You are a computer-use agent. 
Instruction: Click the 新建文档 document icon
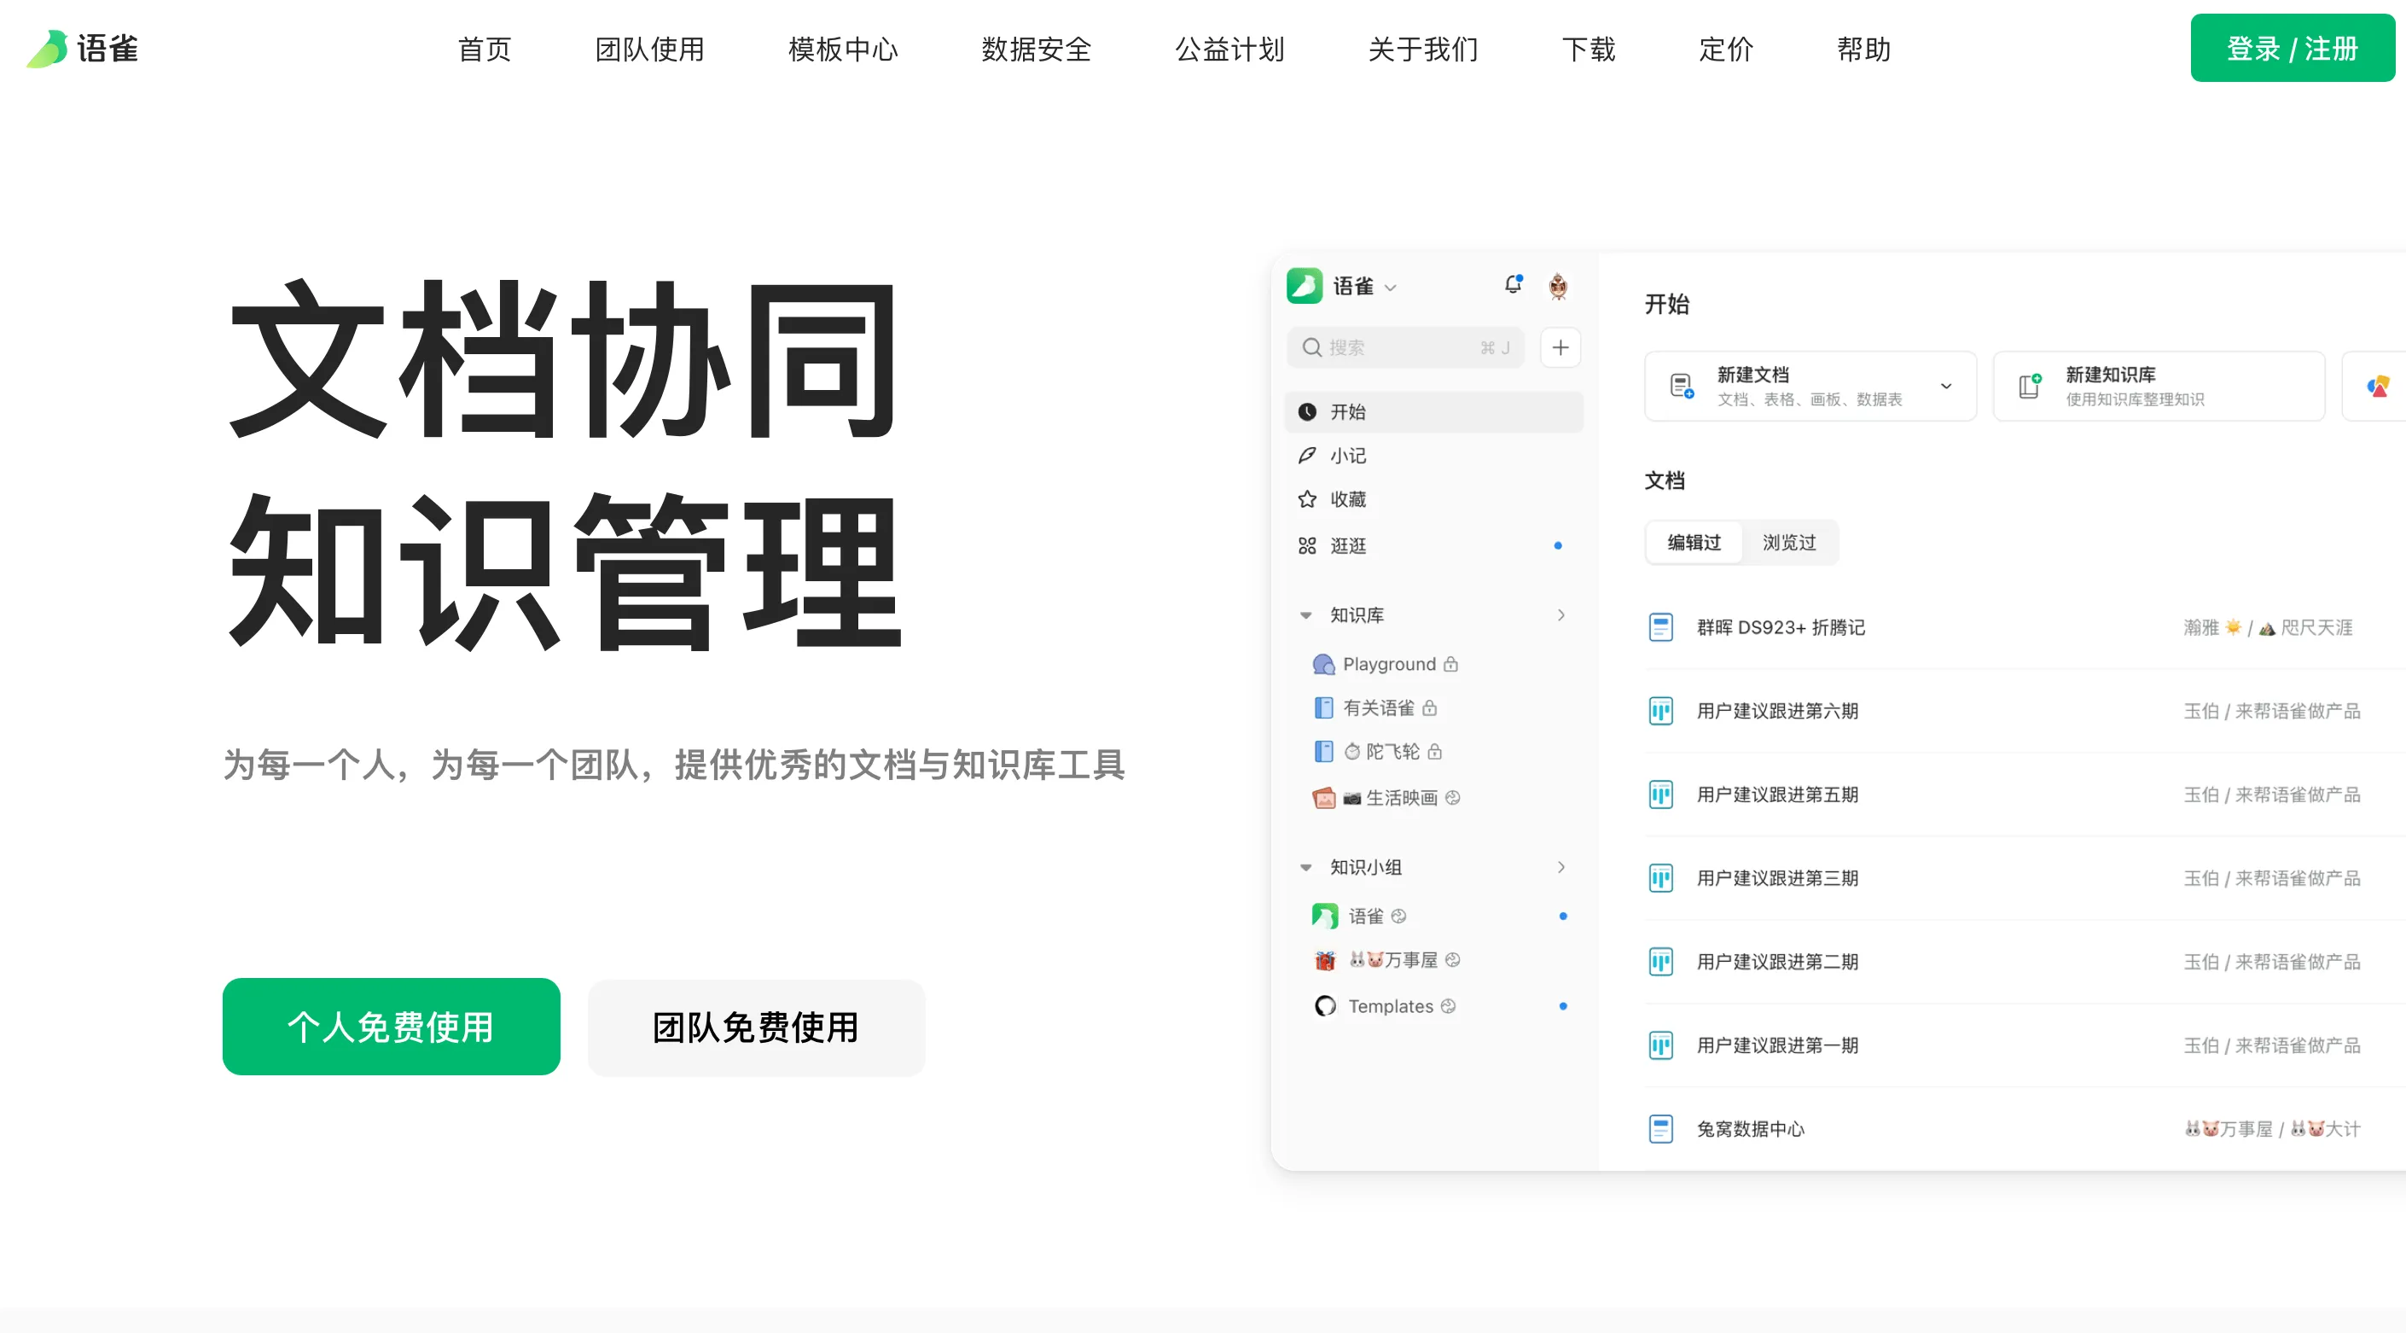tap(1681, 386)
